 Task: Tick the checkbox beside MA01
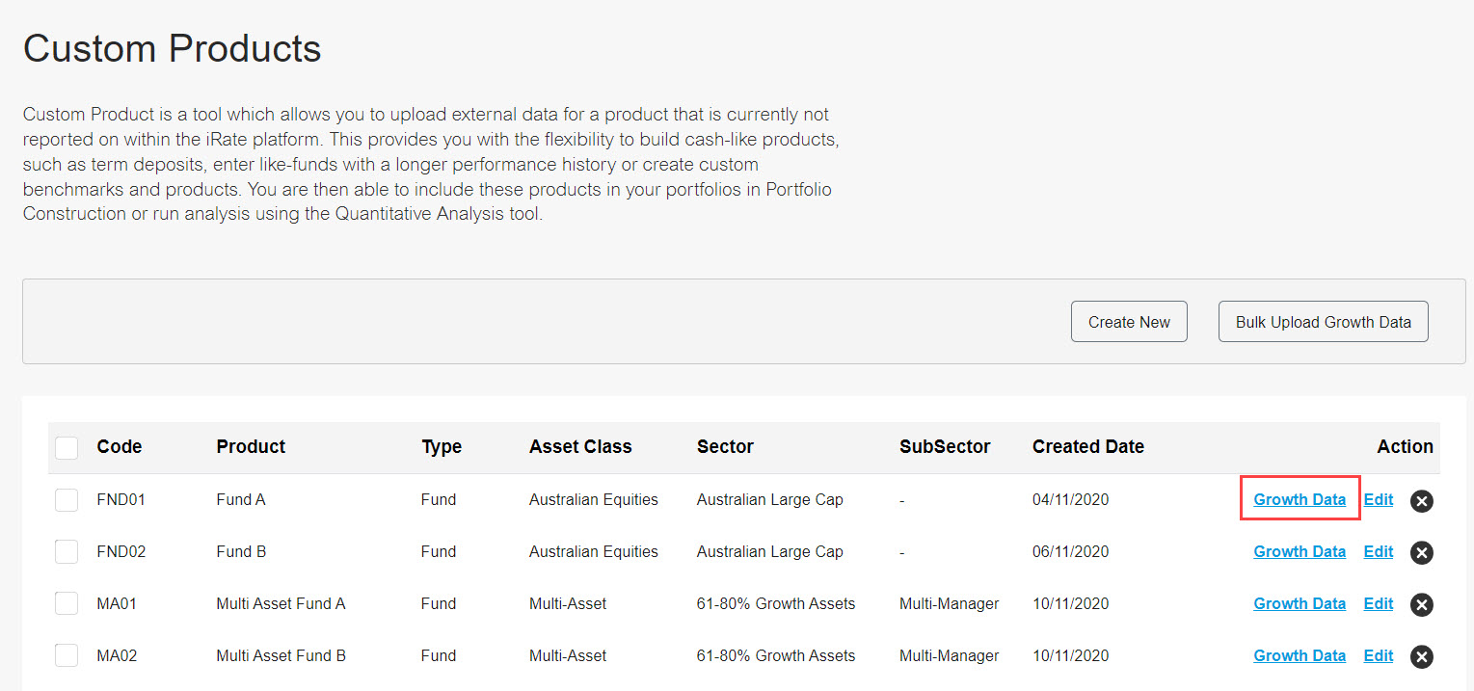coord(67,604)
